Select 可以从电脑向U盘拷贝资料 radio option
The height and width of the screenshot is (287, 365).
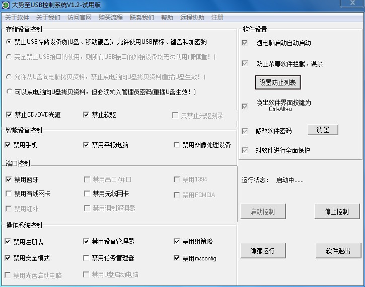click(x=9, y=92)
